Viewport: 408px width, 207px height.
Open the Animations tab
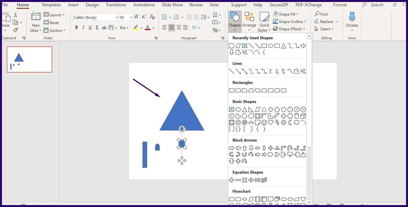point(144,5)
